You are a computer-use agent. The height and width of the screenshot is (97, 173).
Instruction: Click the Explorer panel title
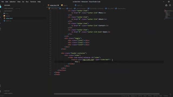coord(7,5)
